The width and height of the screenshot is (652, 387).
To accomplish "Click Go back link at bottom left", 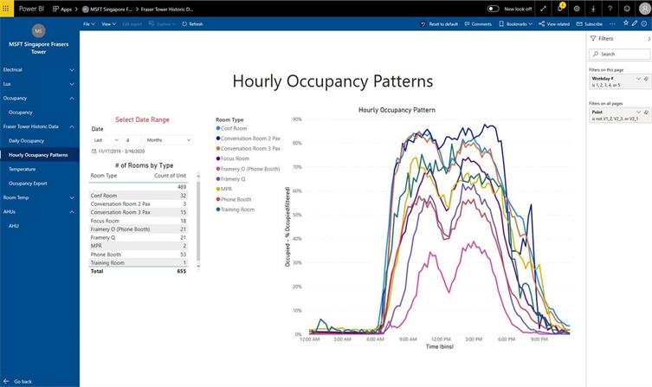I will [x=23, y=381].
